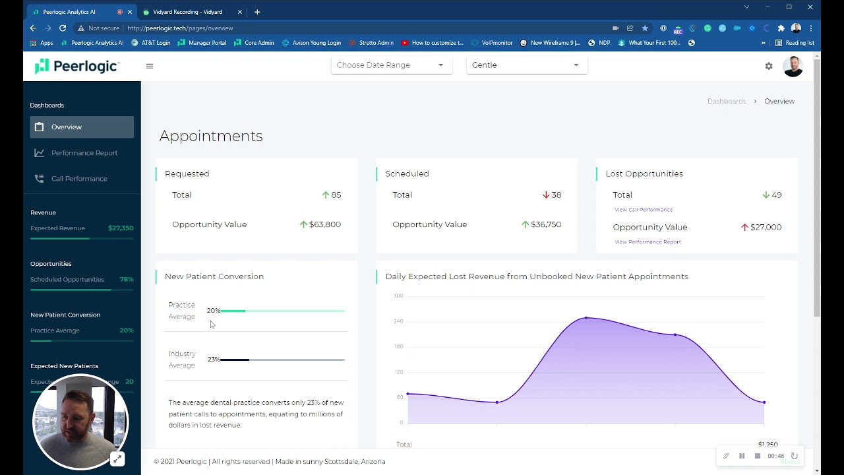This screenshot has height=475, width=844.
Task: Click peak data point on lost revenue chart
Action: click(586, 318)
